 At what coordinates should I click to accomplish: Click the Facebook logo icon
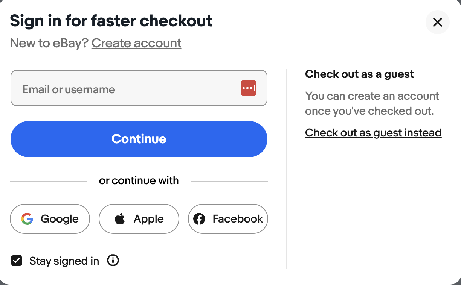pyautogui.click(x=200, y=218)
